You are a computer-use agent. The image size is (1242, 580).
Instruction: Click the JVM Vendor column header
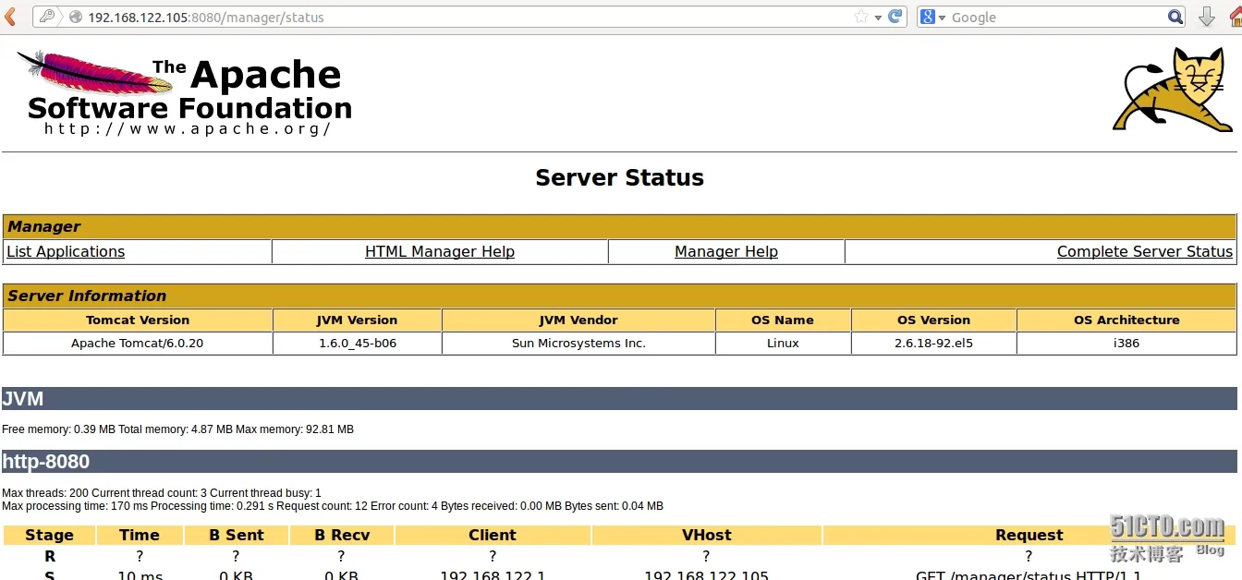point(578,320)
